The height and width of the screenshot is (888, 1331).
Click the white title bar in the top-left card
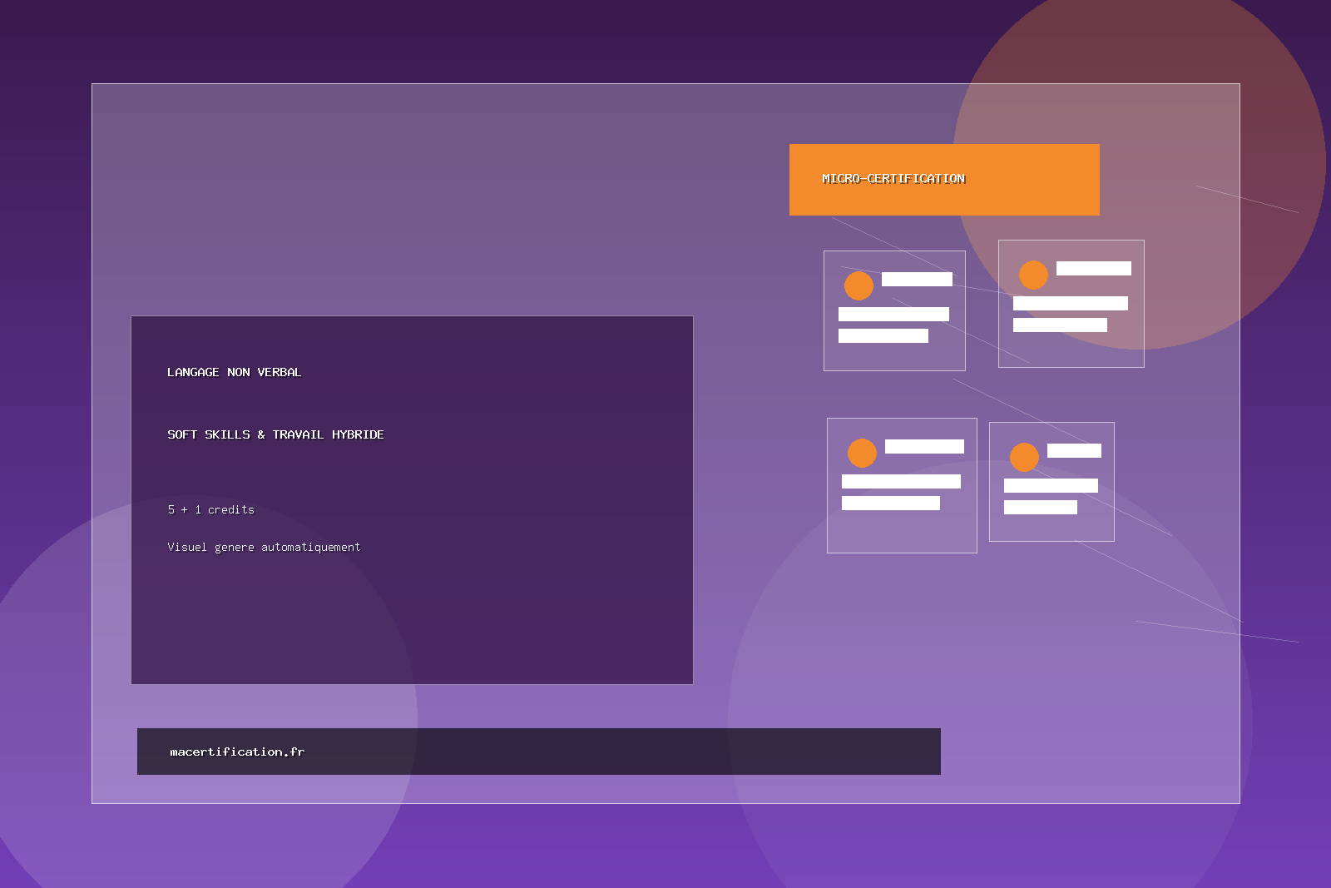(917, 280)
